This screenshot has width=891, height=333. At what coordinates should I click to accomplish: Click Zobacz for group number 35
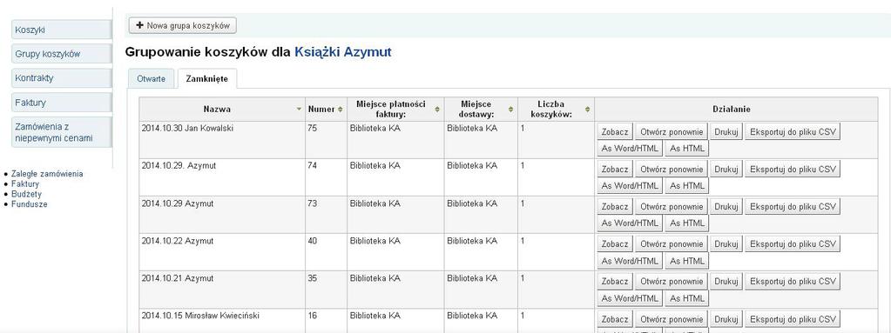pos(615,282)
